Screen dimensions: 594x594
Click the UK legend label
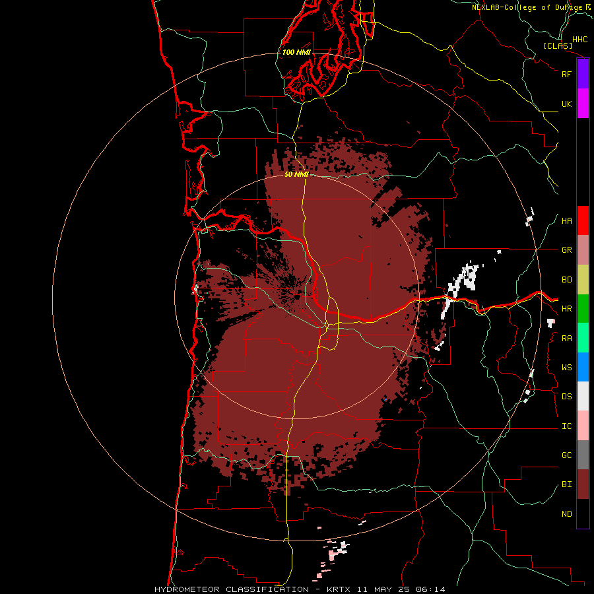point(566,104)
